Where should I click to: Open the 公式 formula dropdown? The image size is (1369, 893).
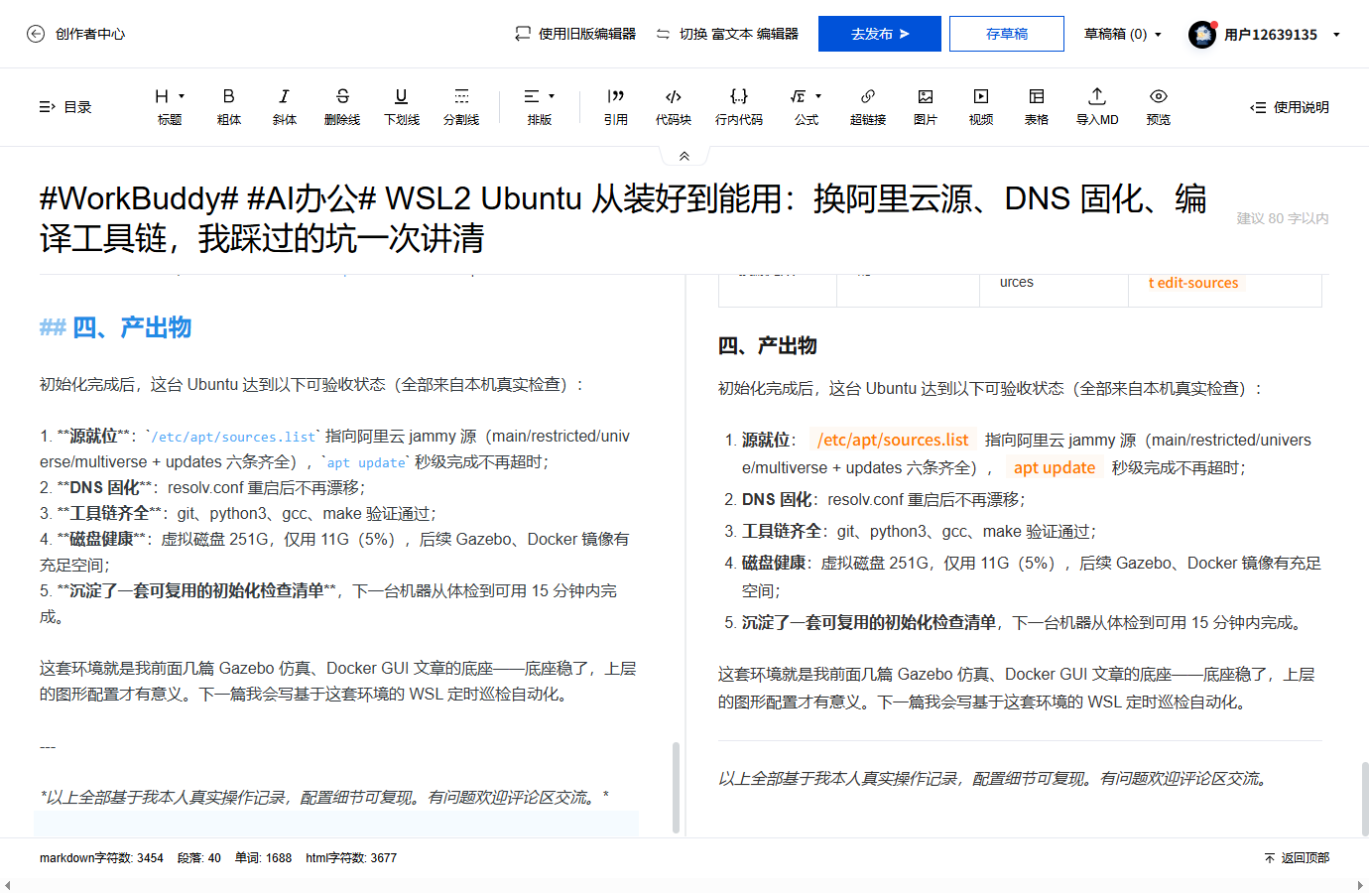807,106
